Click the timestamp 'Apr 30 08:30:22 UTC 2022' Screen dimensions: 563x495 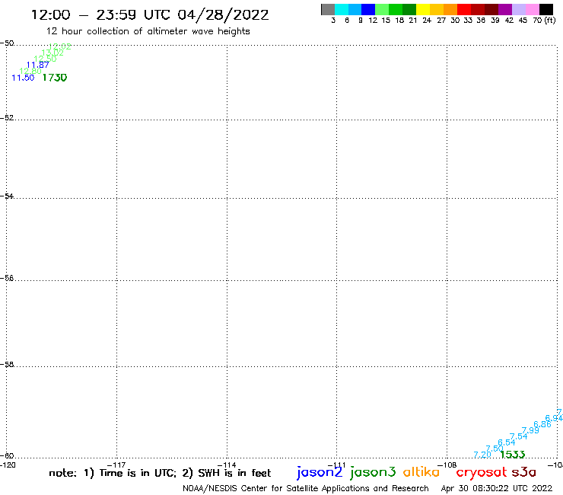click(497, 489)
